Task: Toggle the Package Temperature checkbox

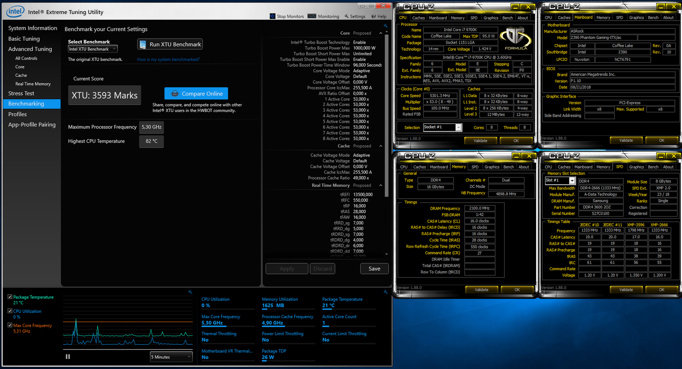Action: (10, 297)
